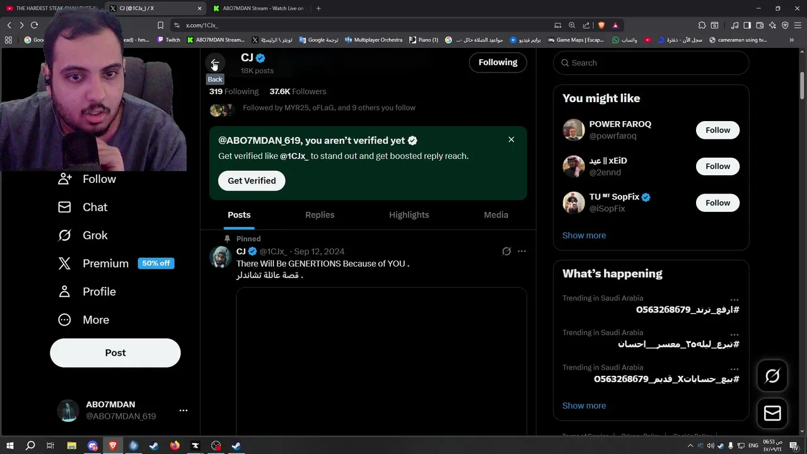Click the browser forward arrow
Image resolution: width=807 pixels, height=454 pixels.
21,25
